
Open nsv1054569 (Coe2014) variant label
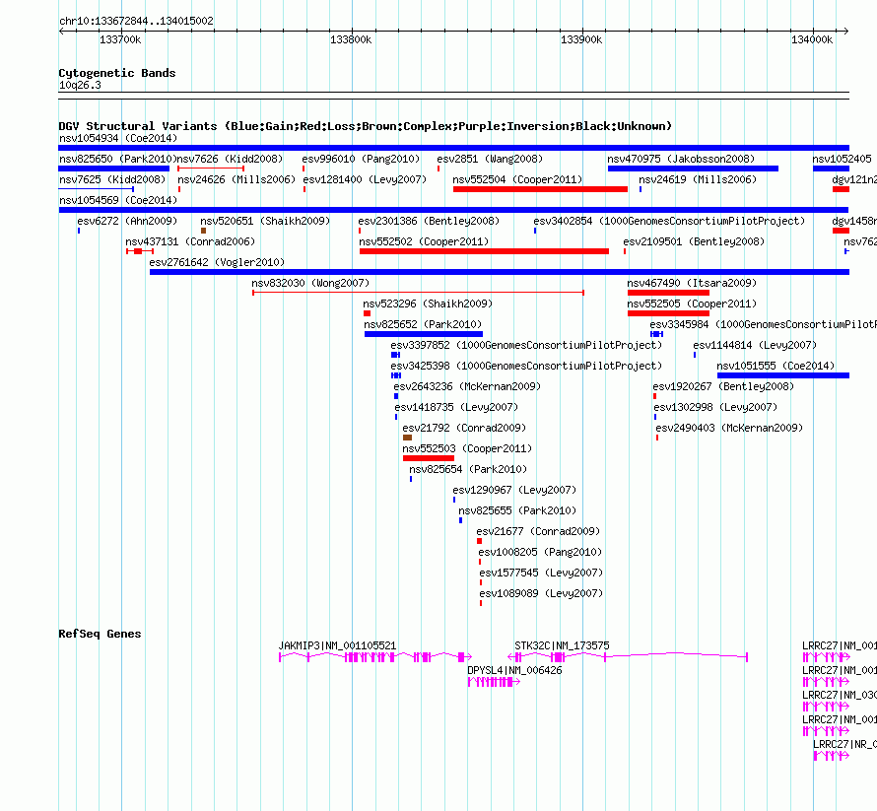[x=118, y=200]
